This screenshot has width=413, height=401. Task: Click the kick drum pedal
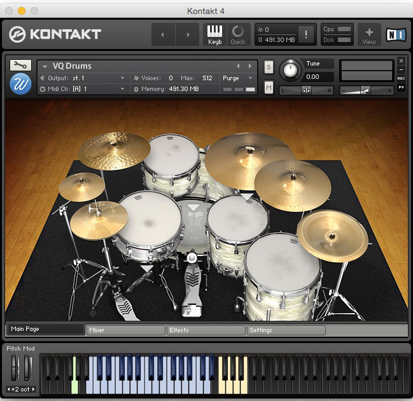click(x=192, y=286)
